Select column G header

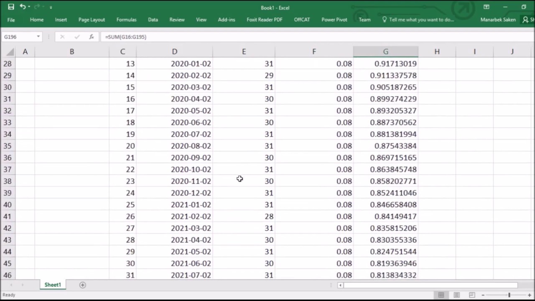[385, 52]
